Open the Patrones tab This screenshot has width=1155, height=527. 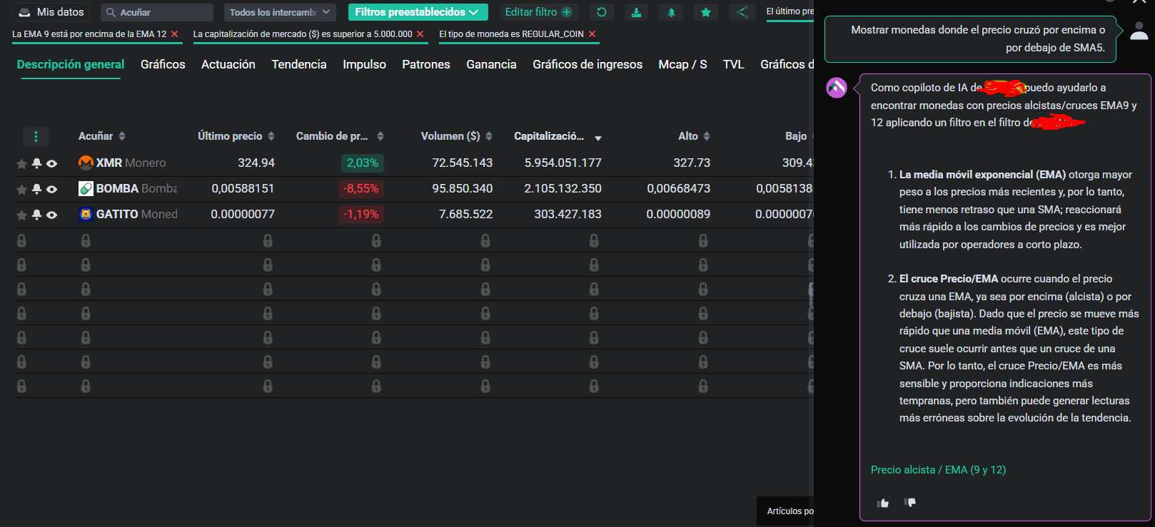point(426,64)
